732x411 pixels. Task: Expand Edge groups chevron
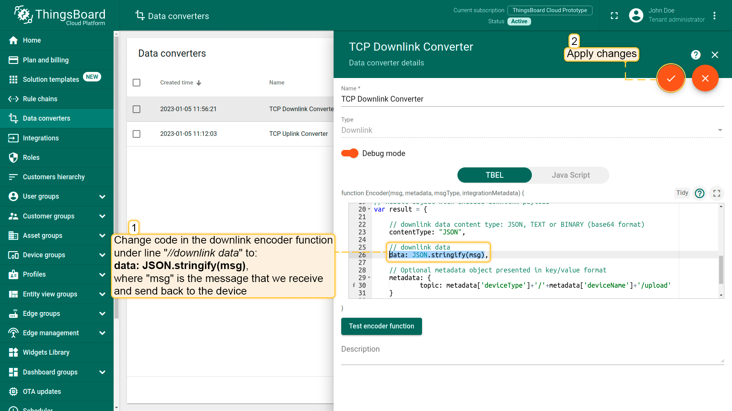(102, 314)
